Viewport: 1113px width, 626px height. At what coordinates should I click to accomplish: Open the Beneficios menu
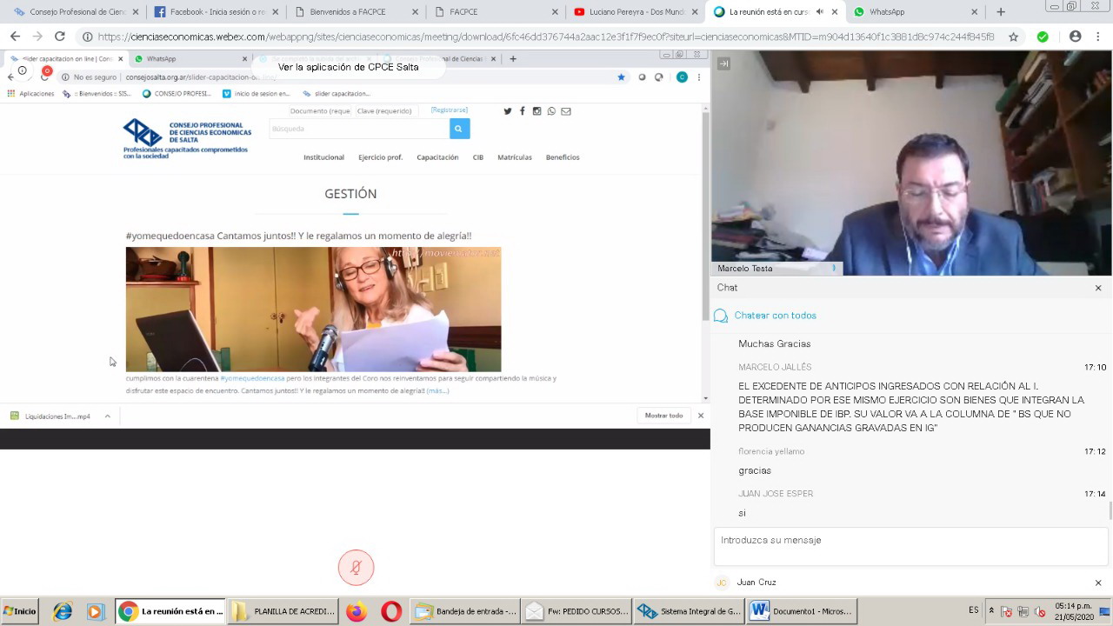(x=563, y=157)
